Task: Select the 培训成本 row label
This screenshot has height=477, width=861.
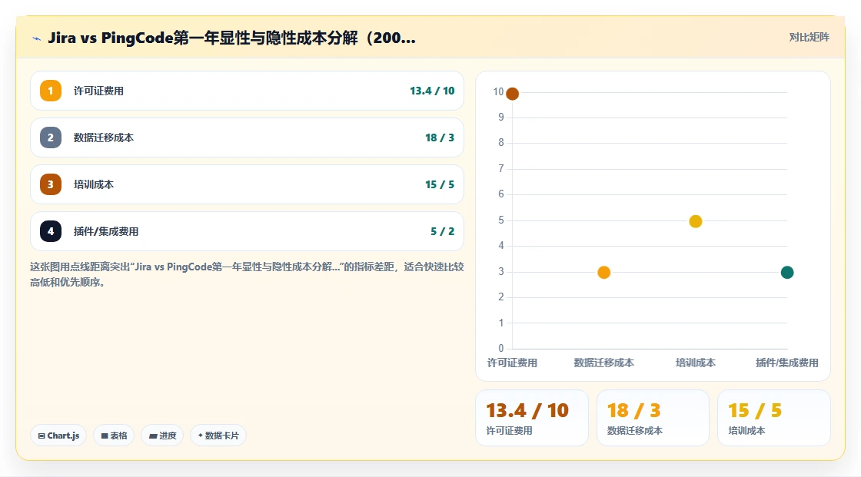Action: [x=94, y=184]
